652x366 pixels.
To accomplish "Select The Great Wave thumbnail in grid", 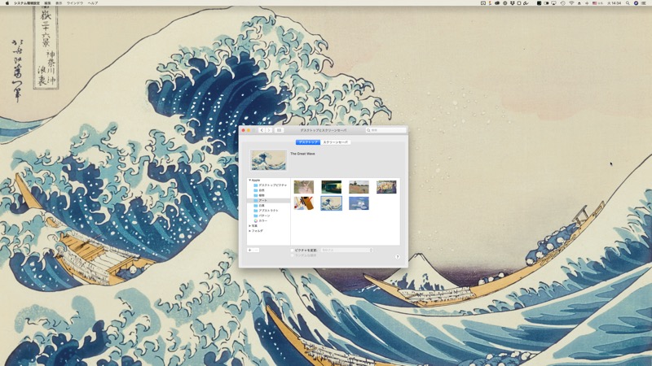I will (x=332, y=203).
